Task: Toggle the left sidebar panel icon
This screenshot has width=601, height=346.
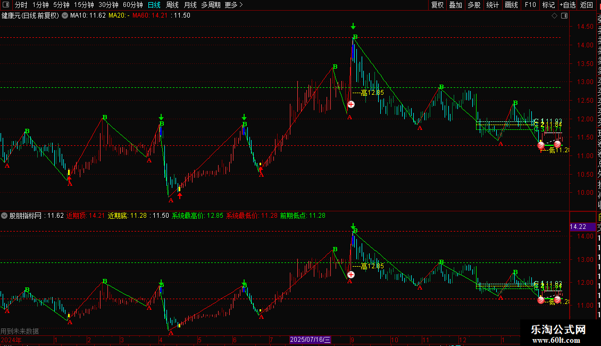Action: [6, 5]
